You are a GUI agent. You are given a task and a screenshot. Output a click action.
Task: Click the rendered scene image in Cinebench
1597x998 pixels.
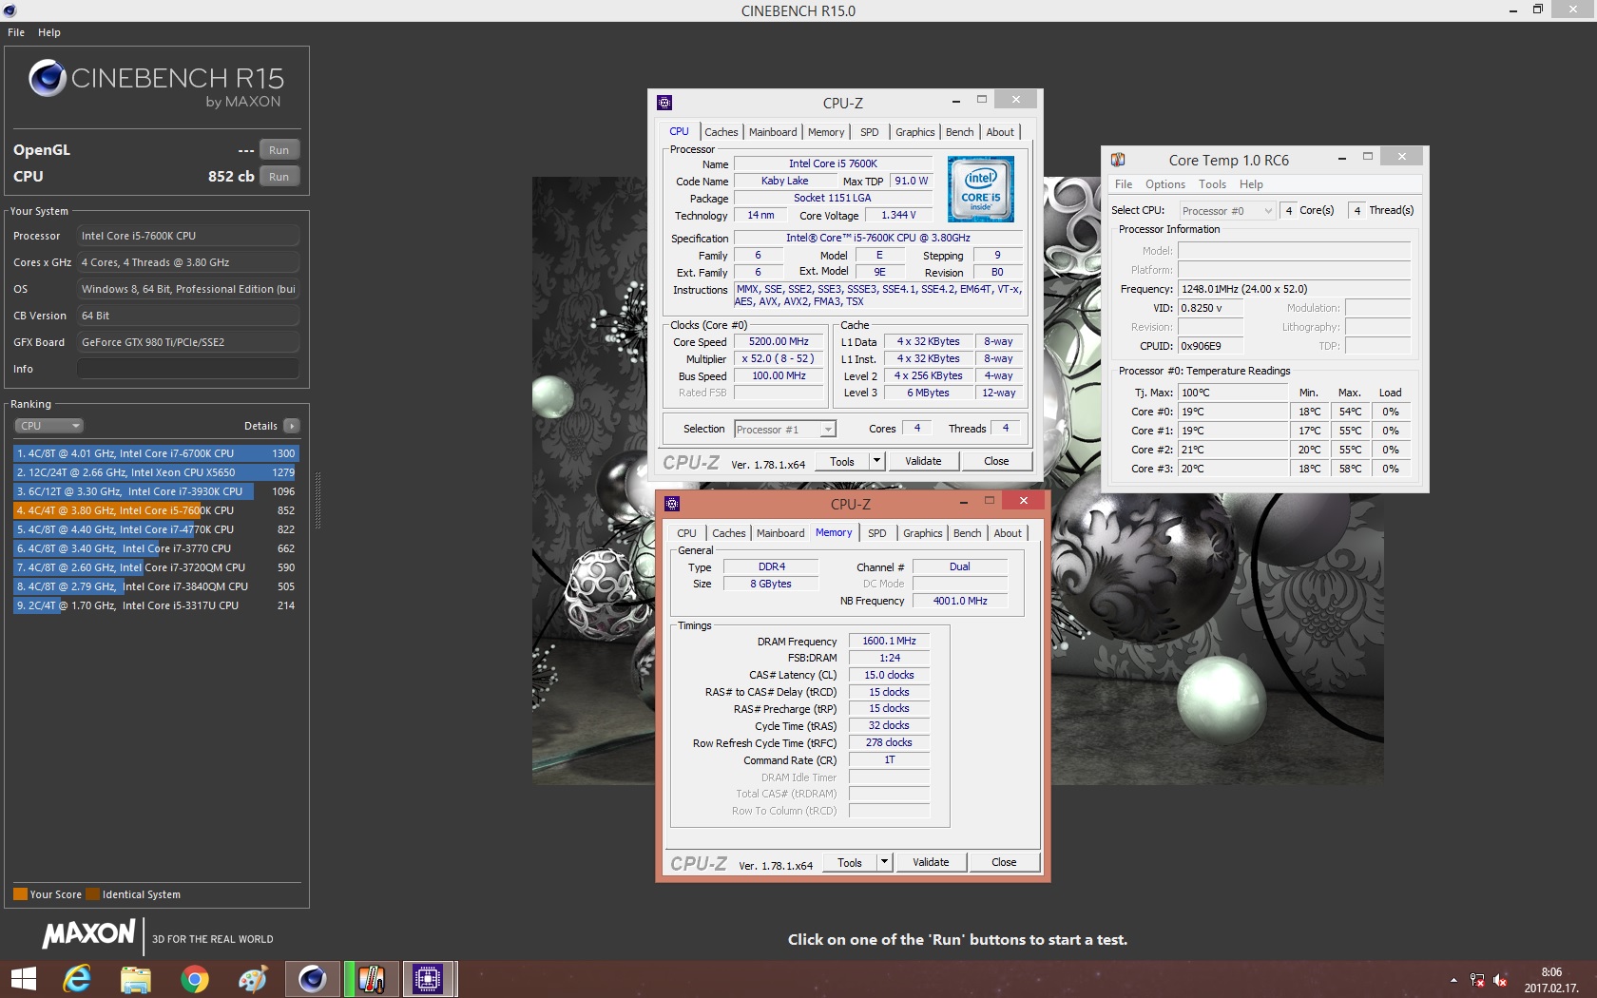pyautogui.click(x=958, y=480)
